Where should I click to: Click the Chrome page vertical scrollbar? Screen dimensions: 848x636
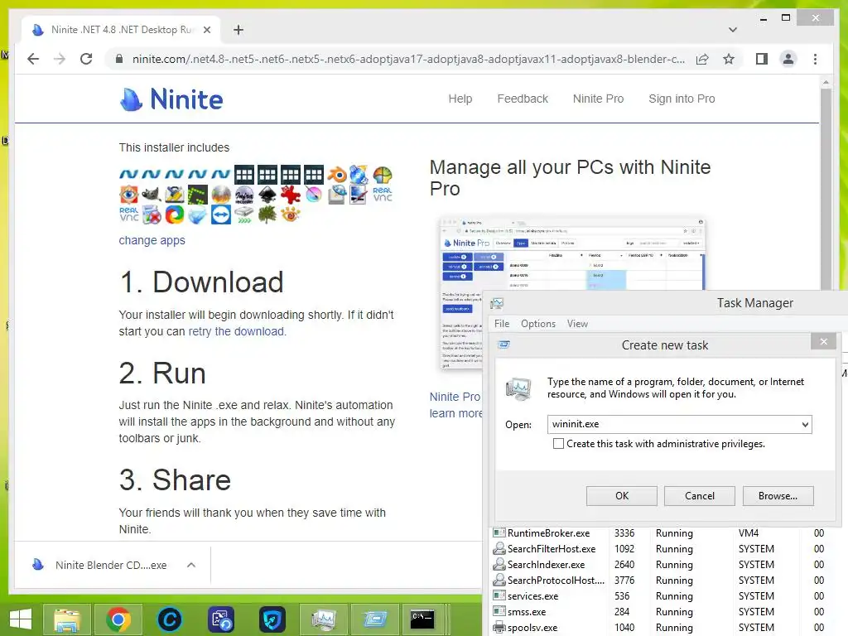(826, 190)
